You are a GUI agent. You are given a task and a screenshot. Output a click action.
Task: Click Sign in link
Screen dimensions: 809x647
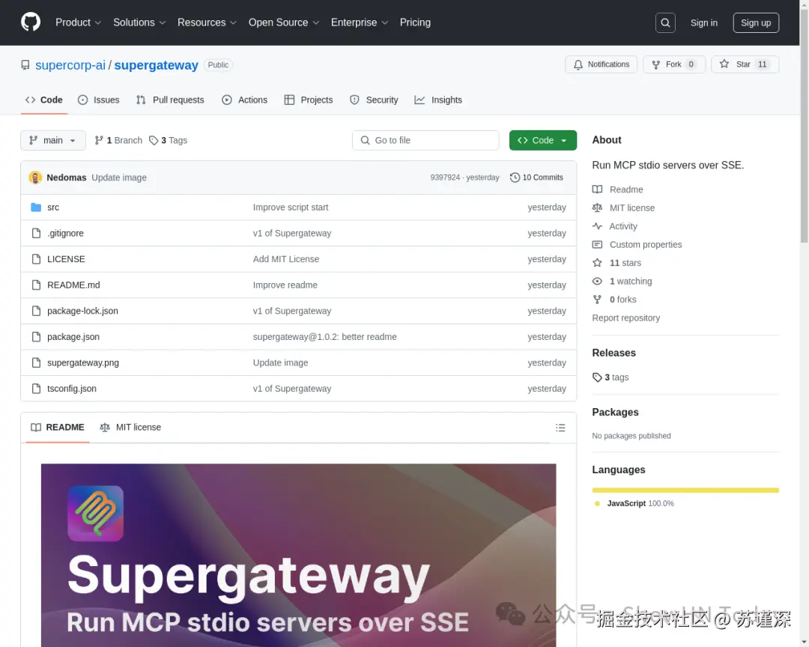[x=703, y=22]
